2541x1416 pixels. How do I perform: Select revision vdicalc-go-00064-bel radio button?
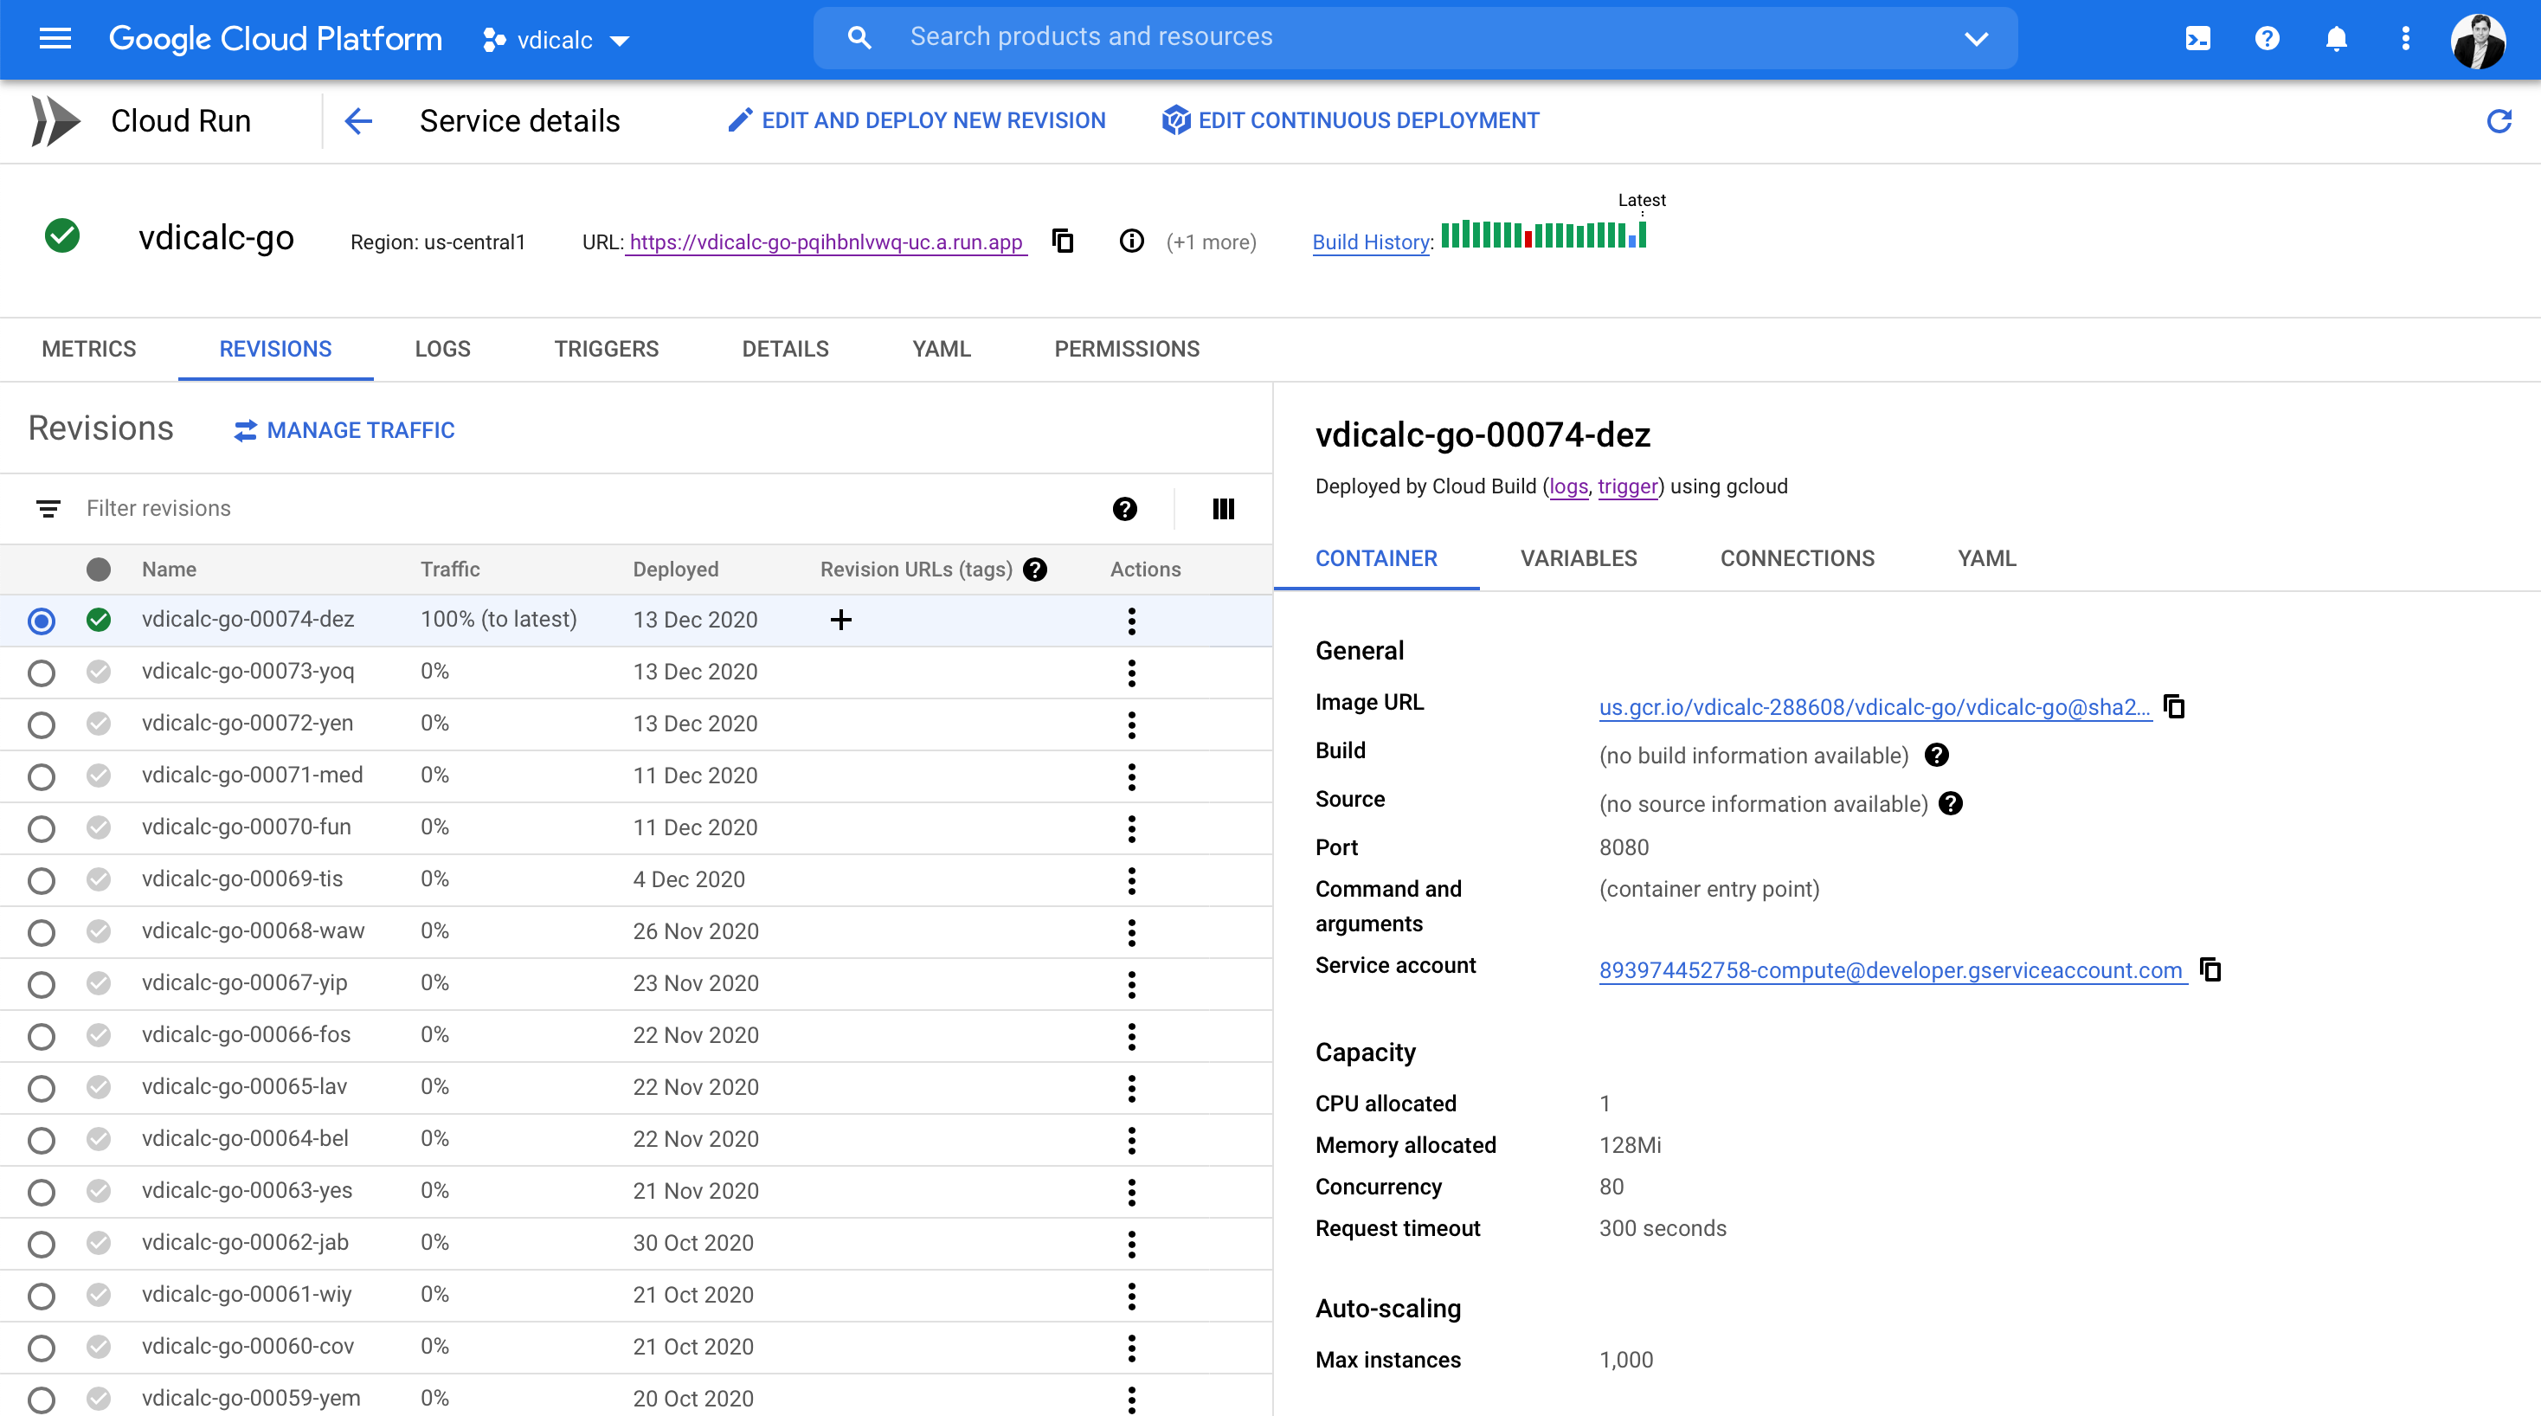(42, 1141)
